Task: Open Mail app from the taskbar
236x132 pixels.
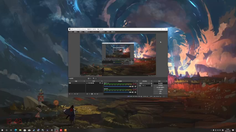Action: point(29,130)
